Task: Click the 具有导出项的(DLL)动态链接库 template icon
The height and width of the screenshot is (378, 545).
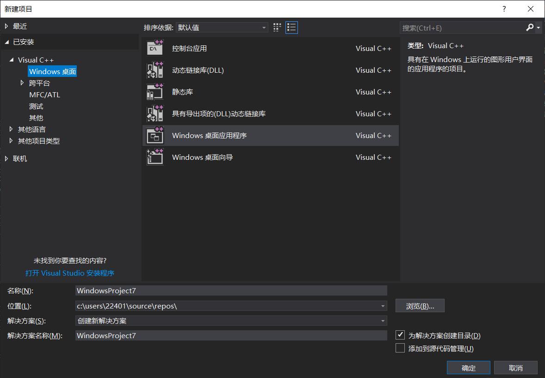Action: (x=155, y=113)
